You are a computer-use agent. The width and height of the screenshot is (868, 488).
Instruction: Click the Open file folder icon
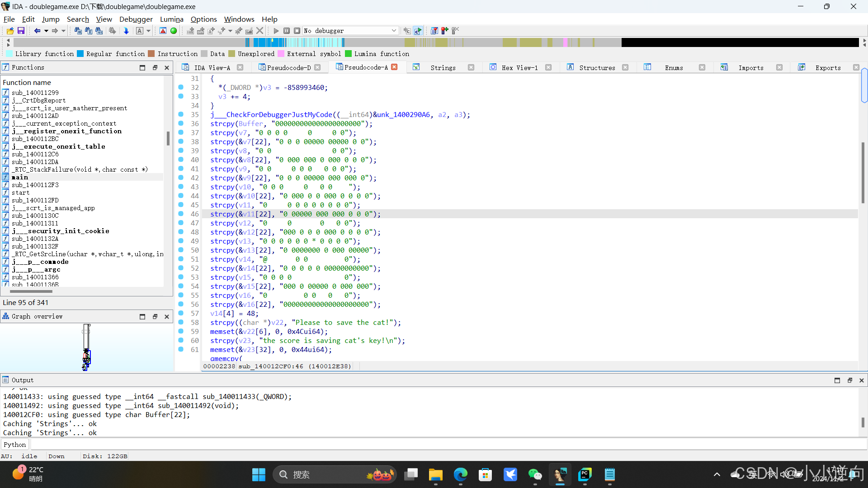(x=10, y=31)
